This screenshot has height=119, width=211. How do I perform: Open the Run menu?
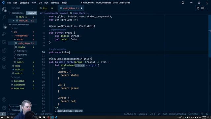(x=46, y=3)
